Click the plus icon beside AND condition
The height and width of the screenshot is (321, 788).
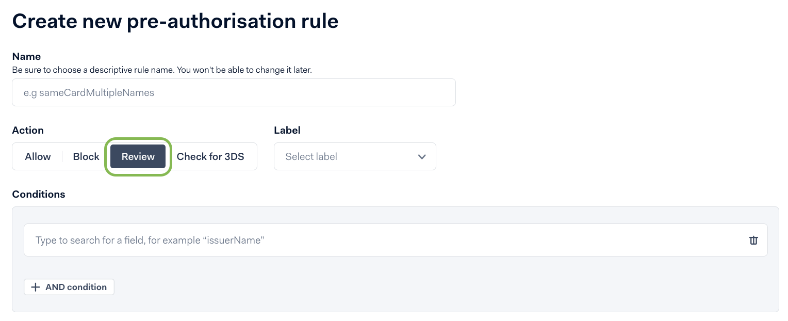(x=36, y=287)
